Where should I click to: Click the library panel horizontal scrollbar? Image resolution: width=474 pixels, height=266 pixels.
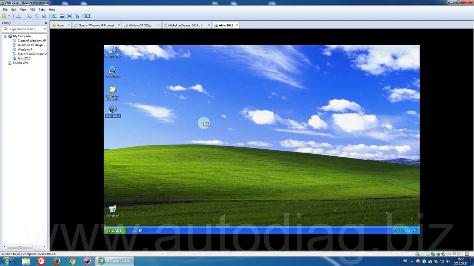click(x=20, y=246)
